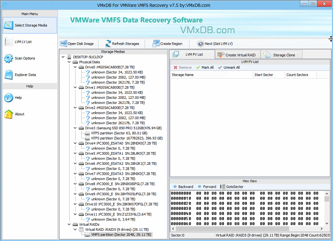Collapse the Virtual RAIDs node

tap(69, 225)
